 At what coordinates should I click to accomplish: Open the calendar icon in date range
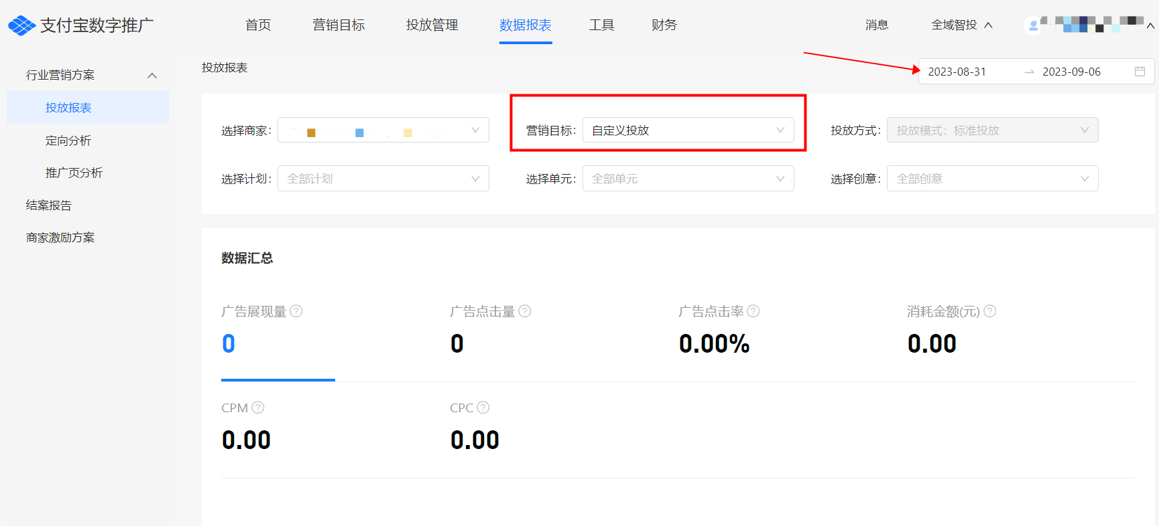click(x=1140, y=72)
